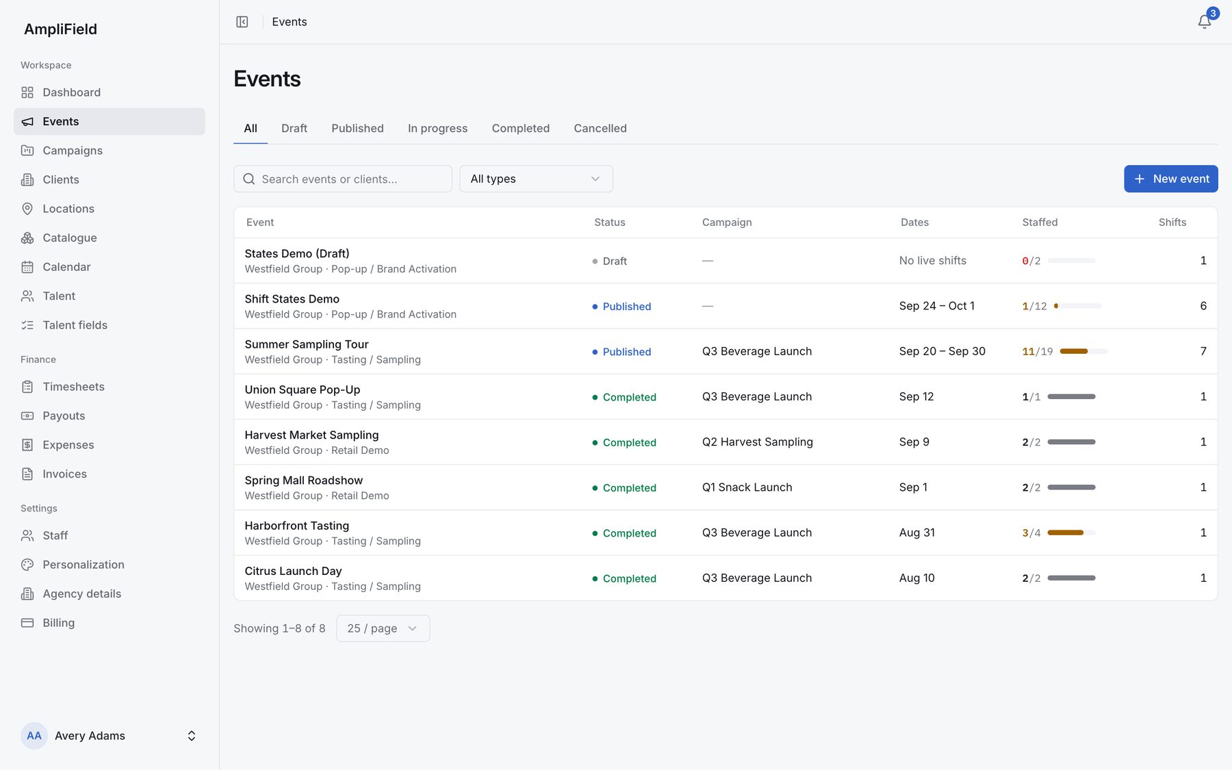Collapse the sidebar with the panel icon
This screenshot has width=1232, height=770.
(242, 22)
